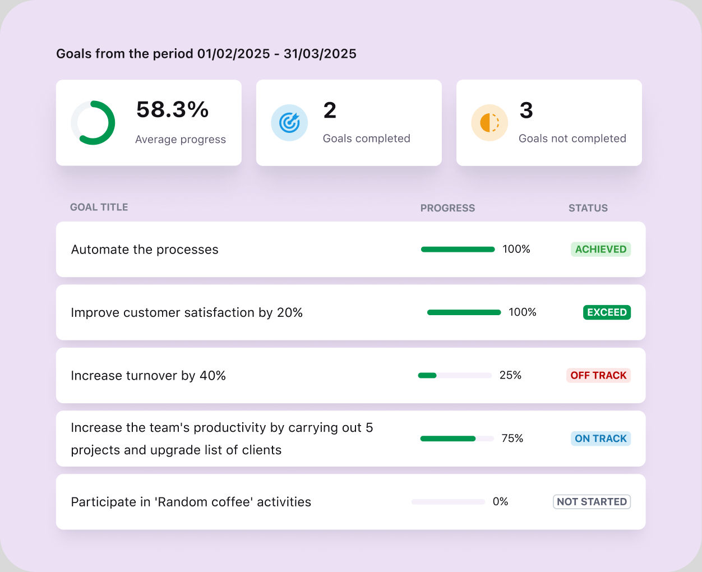Select the ON TRACK status badge

click(x=601, y=439)
